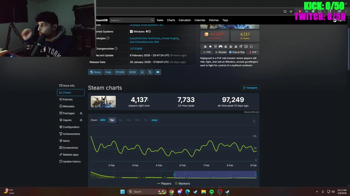Open the EasyAntiCheat AntiCheat link
Image resolution: width=350 pixels, height=196 pixels.
(x=145, y=38)
